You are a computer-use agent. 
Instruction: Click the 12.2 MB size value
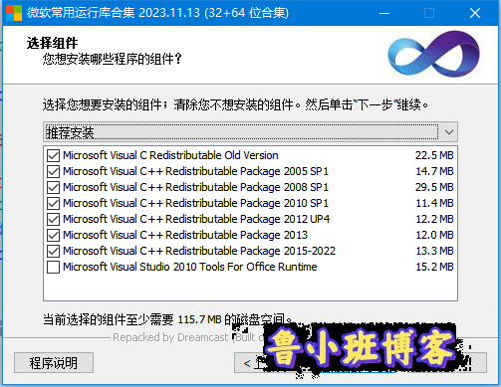coord(434,219)
